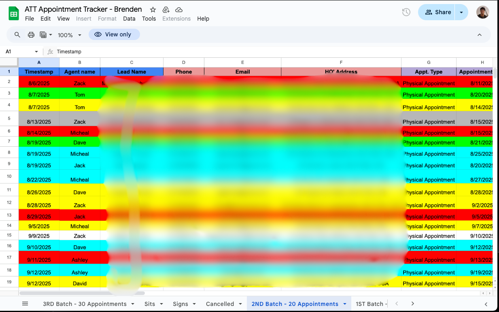499x312 pixels.
Task: Select column A by its header
Action: click(39, 62)
